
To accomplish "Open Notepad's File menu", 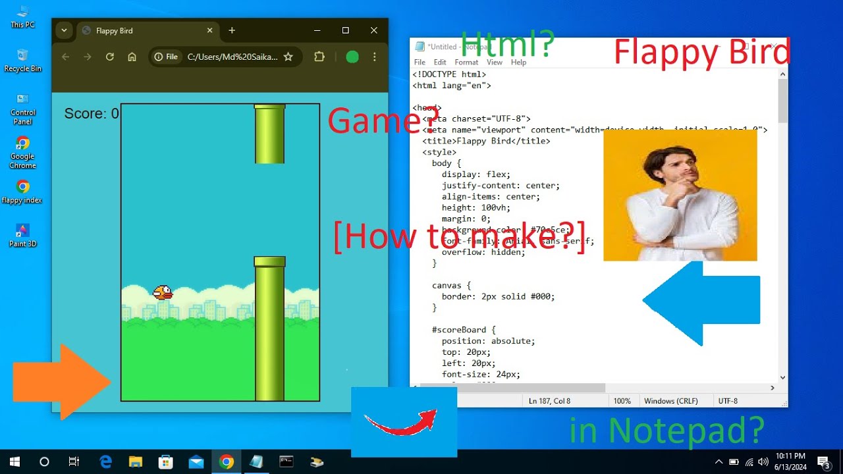I will coord(420,63).
